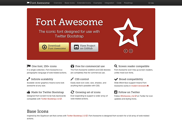Click the Font Awesome brand link in navbar
The image size is (182, 121).
(38, 3)
